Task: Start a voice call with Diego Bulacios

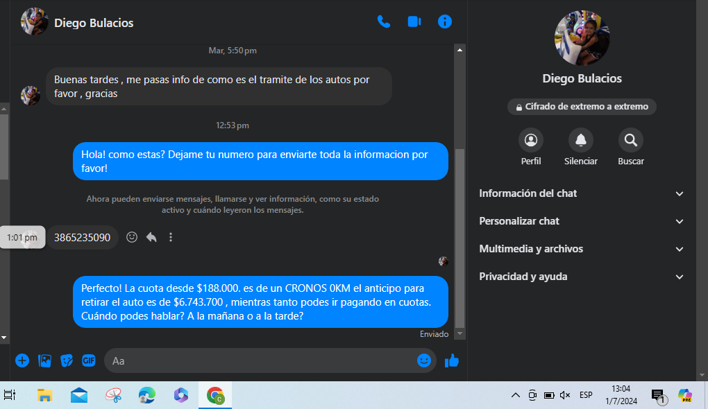Action: point(383,21)
